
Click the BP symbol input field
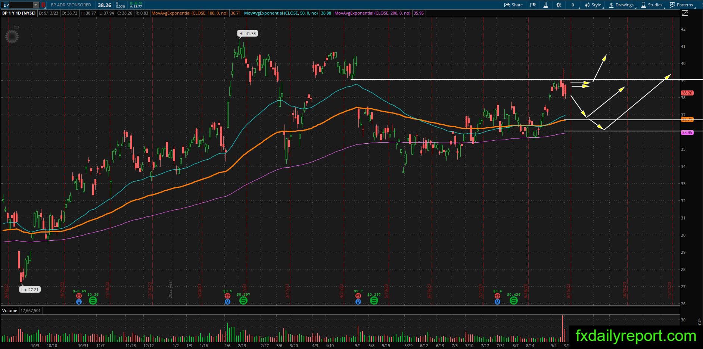(17, 5)
